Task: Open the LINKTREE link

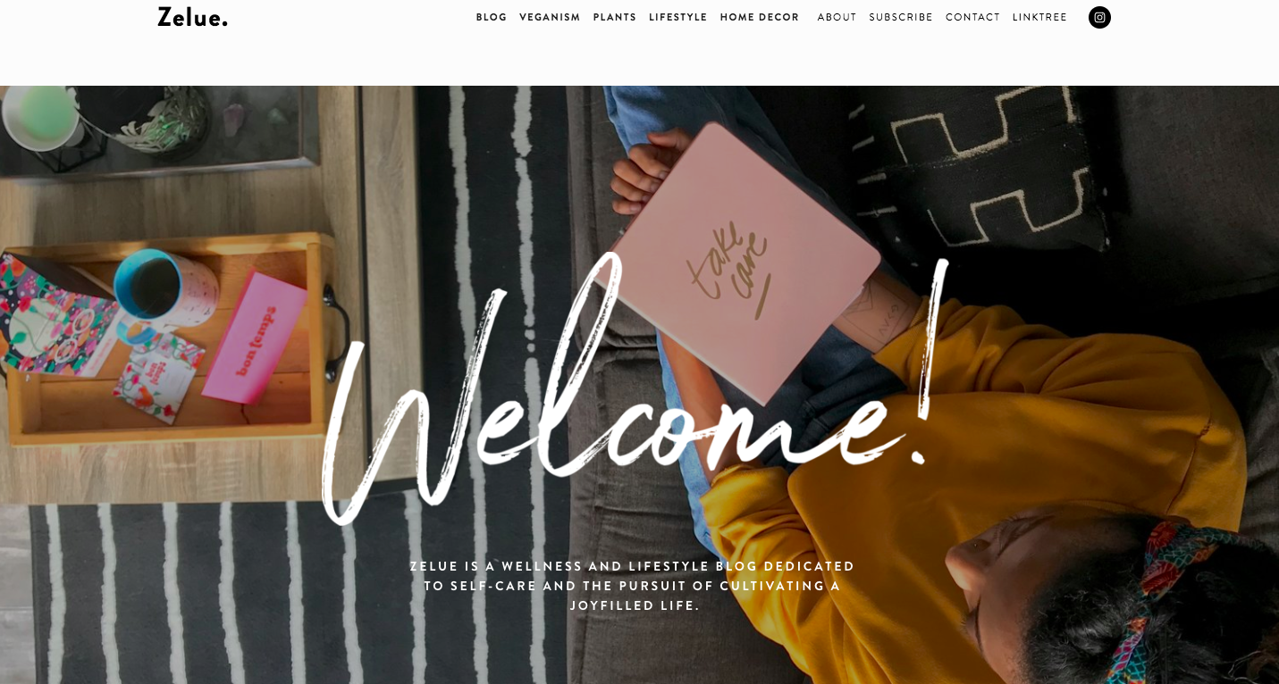Action: pos(1039,17)
